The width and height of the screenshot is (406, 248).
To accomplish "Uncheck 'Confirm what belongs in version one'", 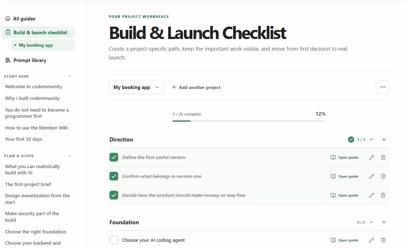I will (x=114, y=176).
